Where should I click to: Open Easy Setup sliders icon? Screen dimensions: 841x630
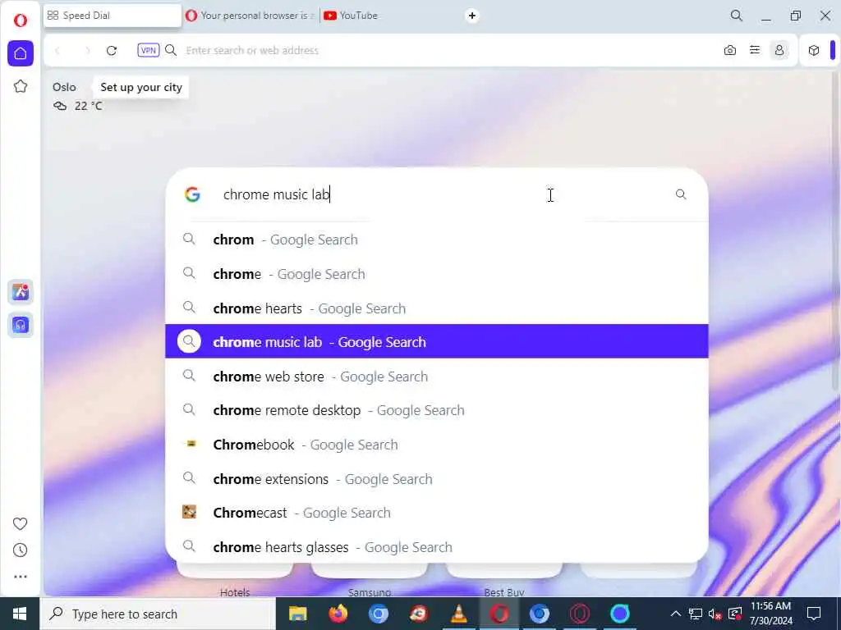pyautogui.click(x=755, y=50)
